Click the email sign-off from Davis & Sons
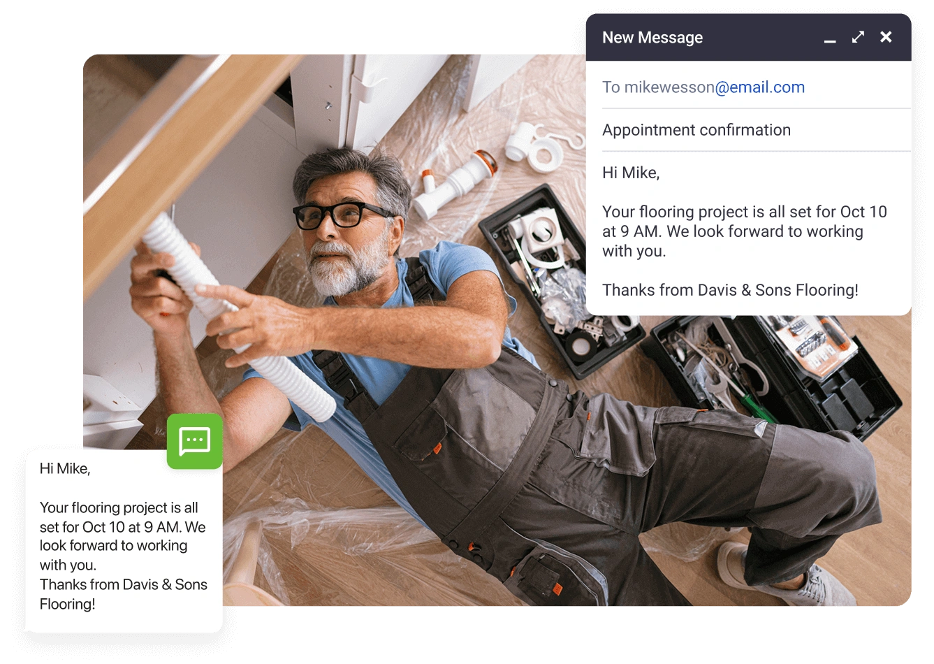This screenshot has height=664, width=934. click(x=729, y=290)
